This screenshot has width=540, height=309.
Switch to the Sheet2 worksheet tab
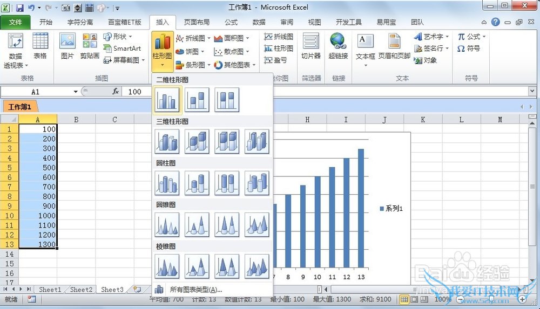point(82,290)
